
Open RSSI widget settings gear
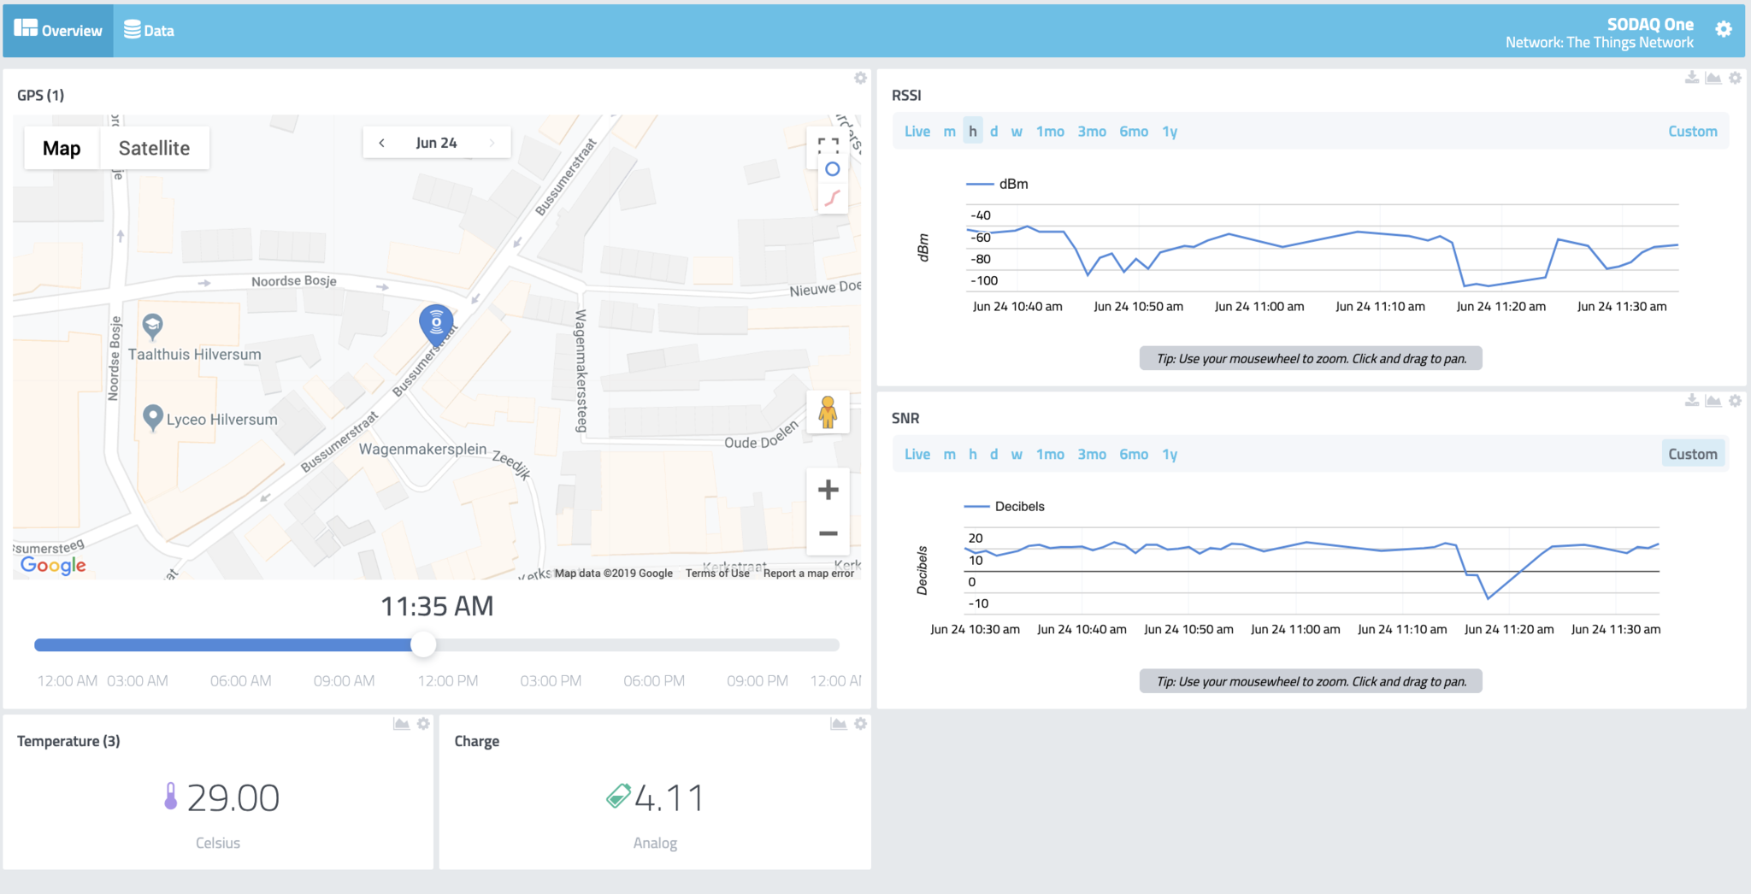1735,78
